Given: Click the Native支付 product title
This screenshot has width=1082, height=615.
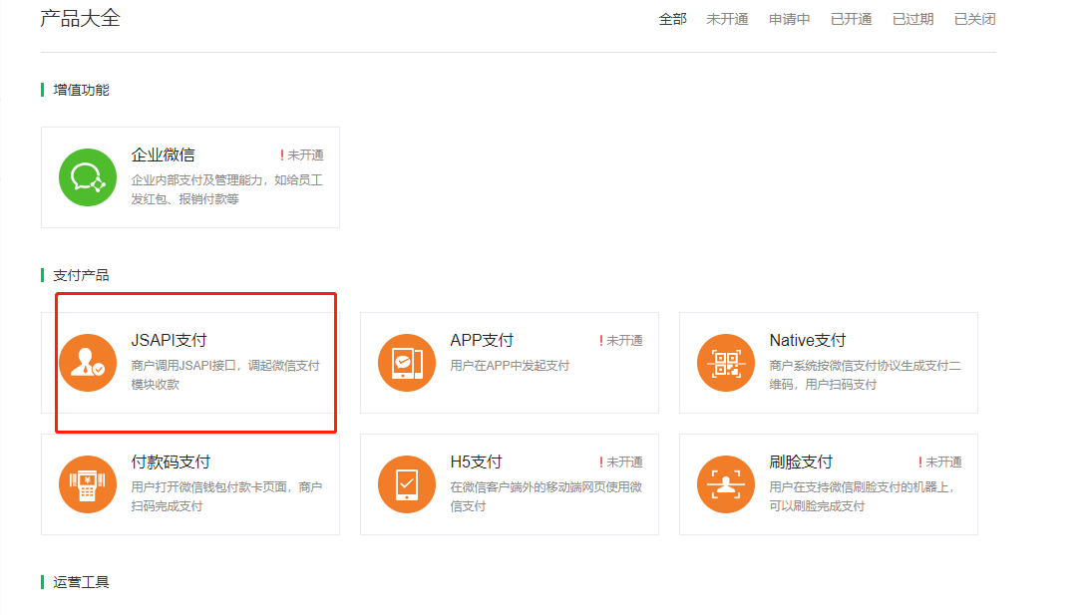Looking at the screenshot, I should pyautogui.click(x=808, y=341).
